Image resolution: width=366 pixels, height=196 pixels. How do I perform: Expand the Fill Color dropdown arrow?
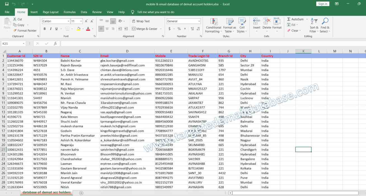coord(82,29)
